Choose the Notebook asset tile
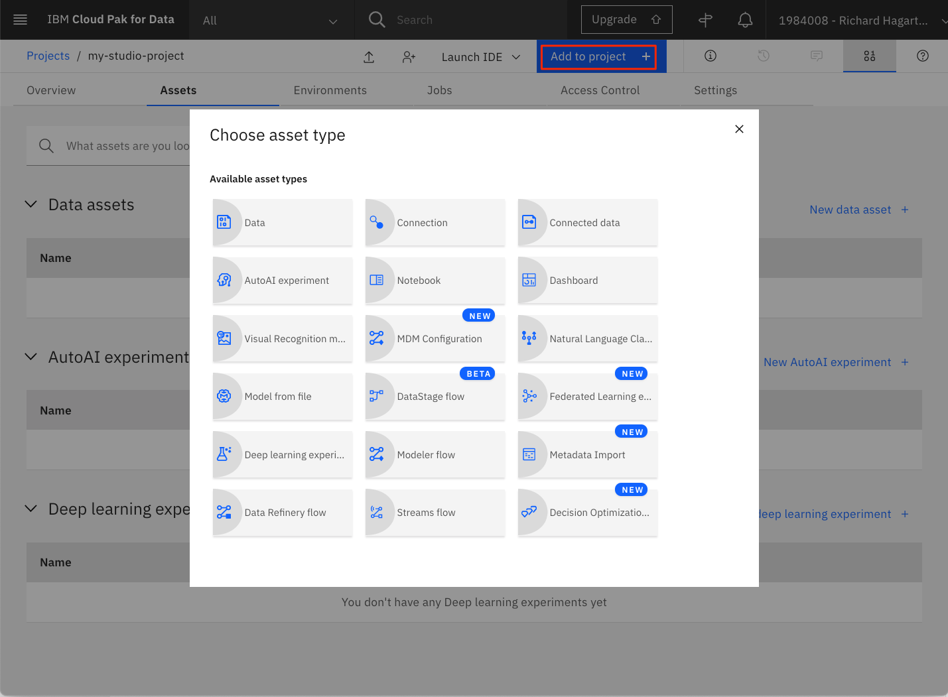Image resolution: width=948 pixels, height=697 pixels. tap(435, 281)
